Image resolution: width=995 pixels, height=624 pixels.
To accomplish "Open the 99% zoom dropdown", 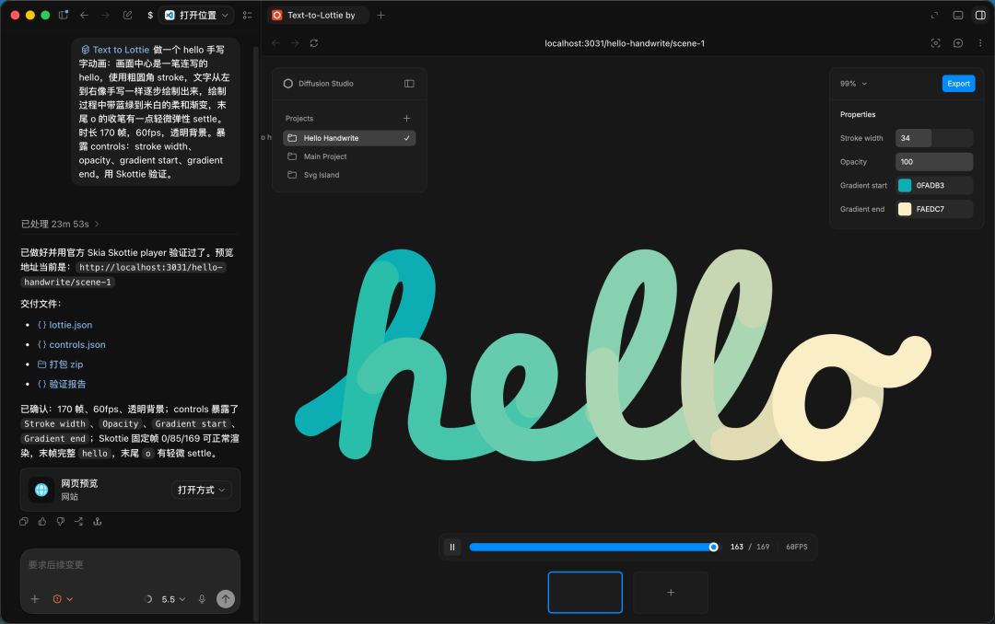I will 853,84.
